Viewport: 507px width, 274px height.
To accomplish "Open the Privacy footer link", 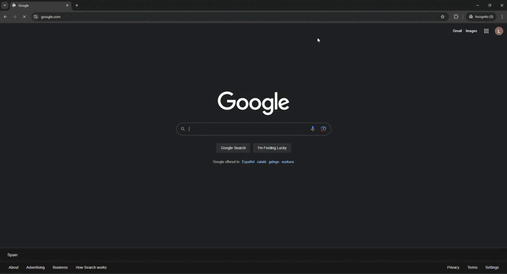I will tap(453, 268).
